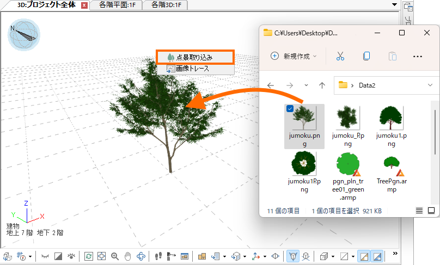
Task: Toggle the checkbox on jumoku.png
Action: pyautogui.click(x=290, y=109)
